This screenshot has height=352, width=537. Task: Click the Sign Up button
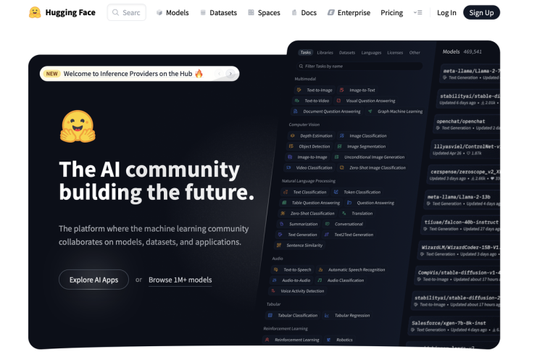[x=481, y=12]
